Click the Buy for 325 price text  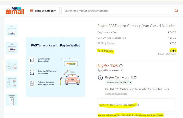click(x=108, y=66)
